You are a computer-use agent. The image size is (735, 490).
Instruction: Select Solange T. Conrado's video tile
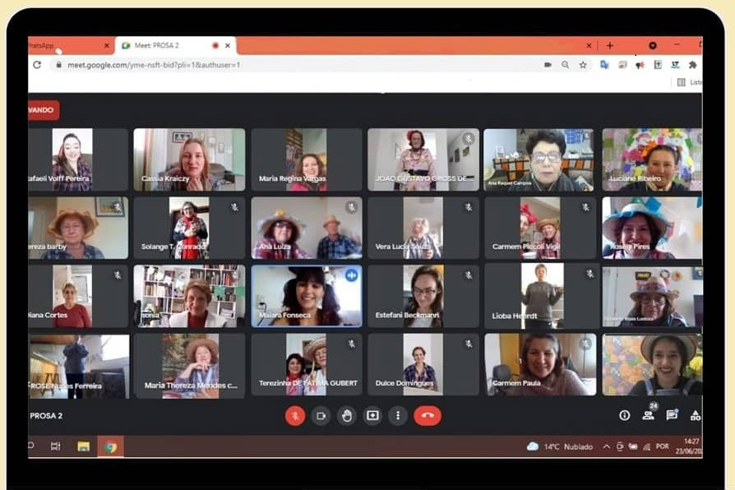(x=189, y=228)
